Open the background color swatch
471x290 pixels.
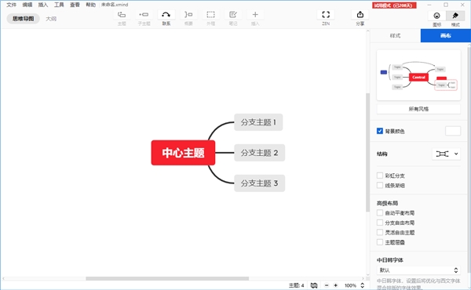pos(453,131)
